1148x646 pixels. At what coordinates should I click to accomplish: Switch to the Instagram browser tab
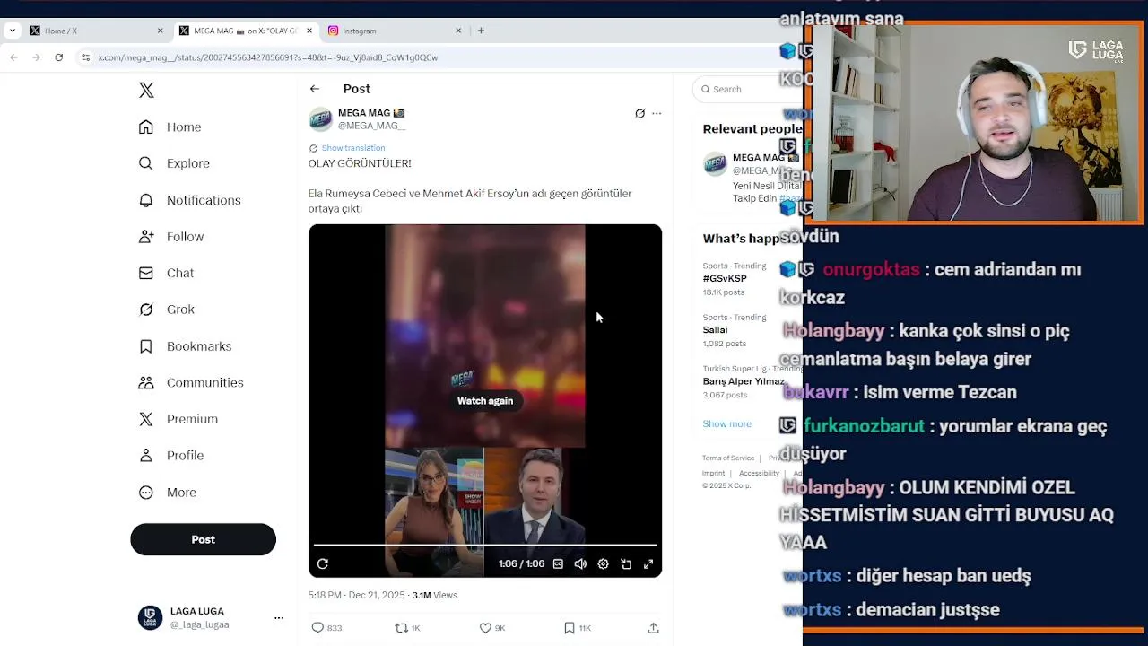[x=393, y=31]
